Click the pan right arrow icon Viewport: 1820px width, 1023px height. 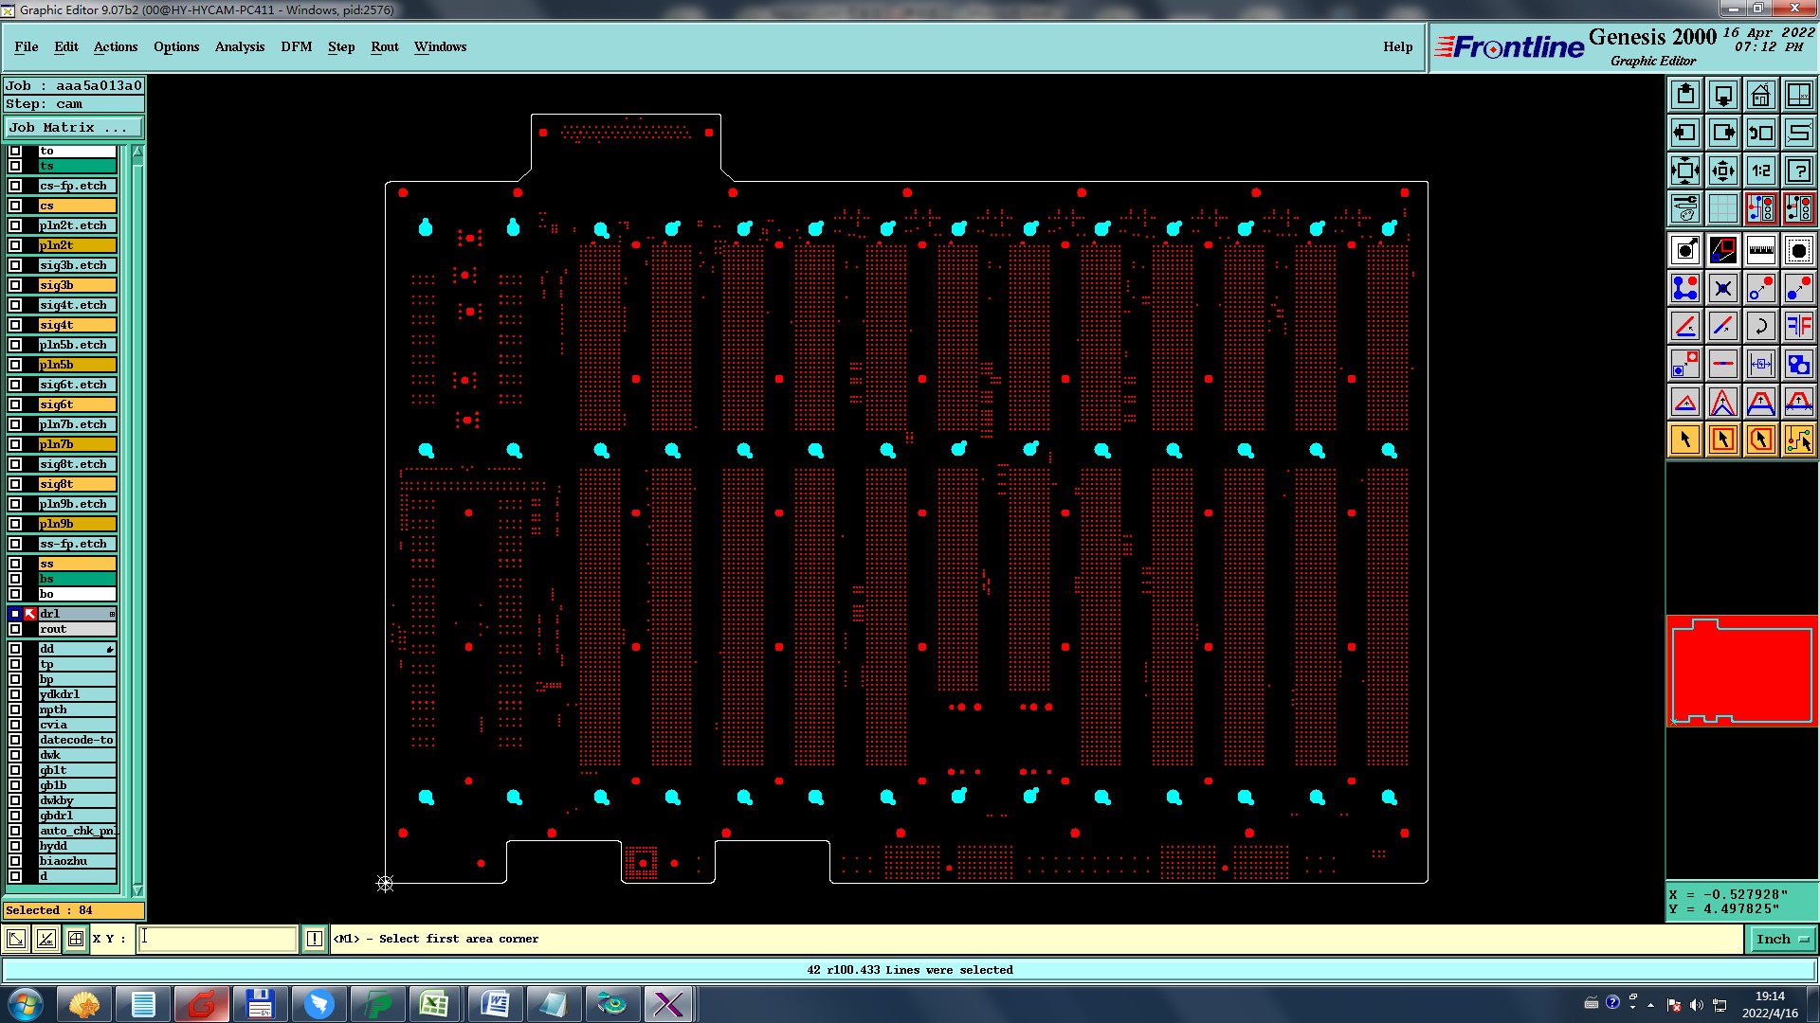(1723, 133)
